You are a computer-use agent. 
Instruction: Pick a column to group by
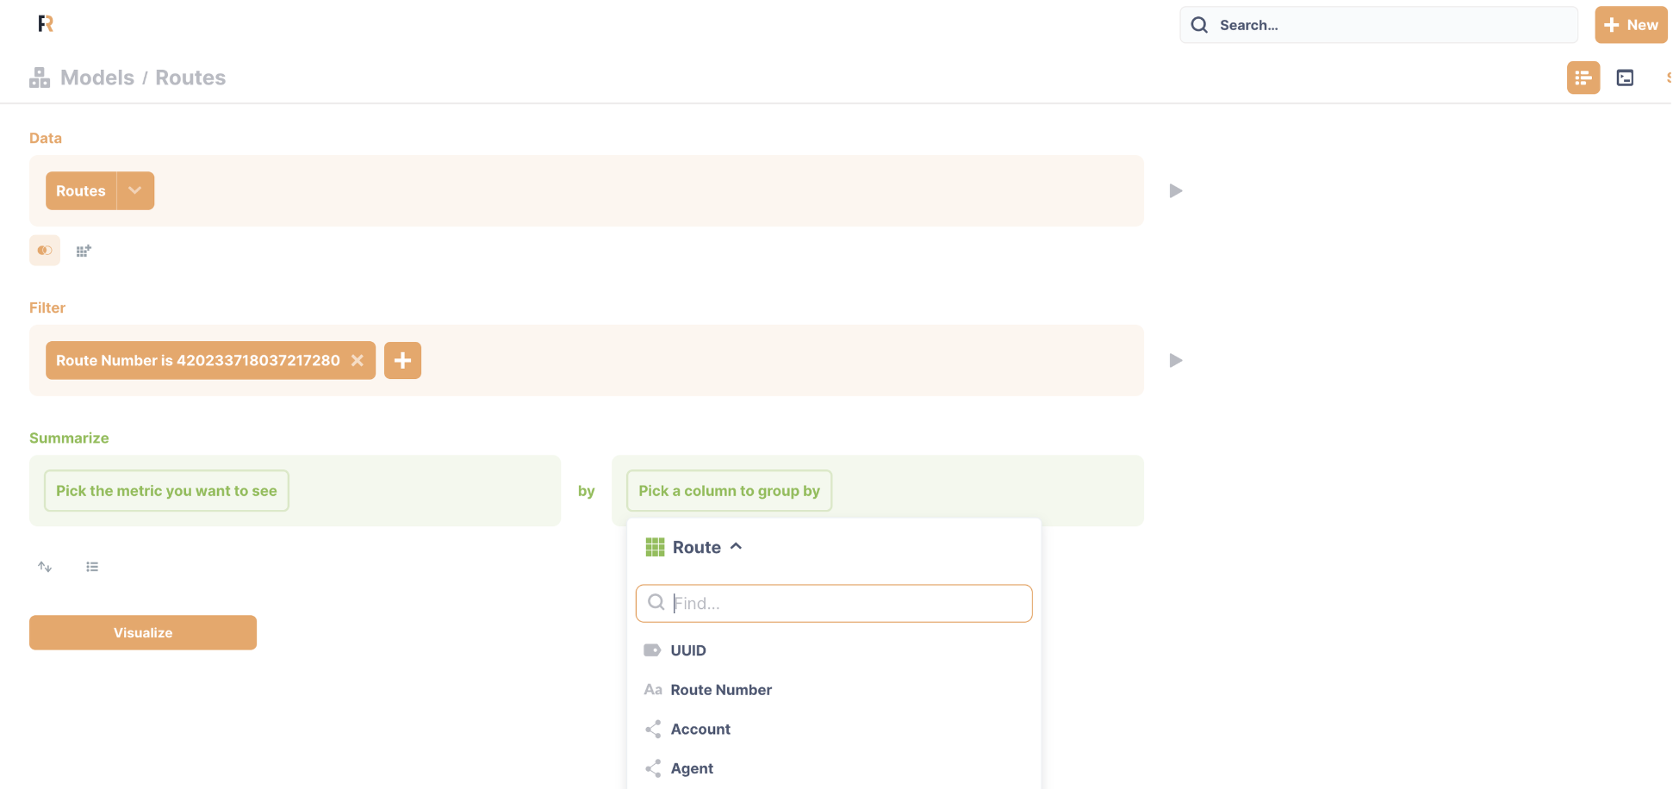point(729,491)
